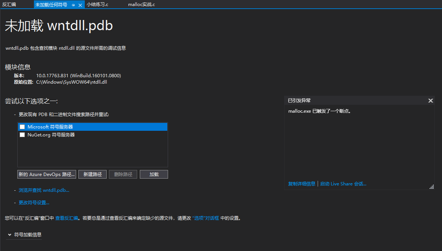442x251 pixels.
Task: Click the 删除路径 button
Action: [123, 174]
